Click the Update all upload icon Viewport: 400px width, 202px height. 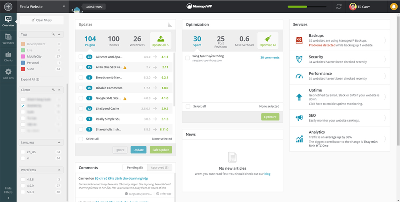161,39
